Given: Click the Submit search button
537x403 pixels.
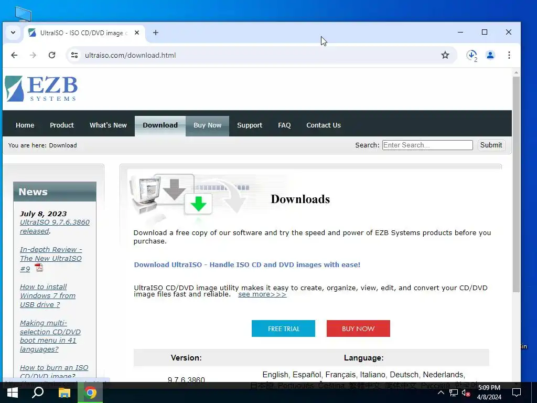Looking at the screenshot, I should [x=491, y=145].
